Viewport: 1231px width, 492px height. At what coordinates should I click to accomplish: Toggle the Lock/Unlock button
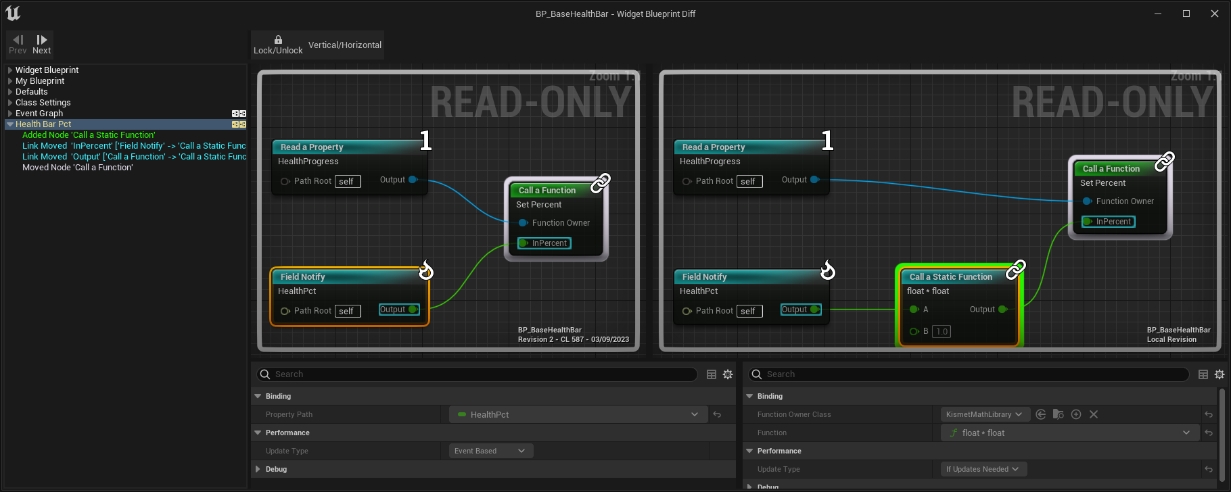point(278,45)
